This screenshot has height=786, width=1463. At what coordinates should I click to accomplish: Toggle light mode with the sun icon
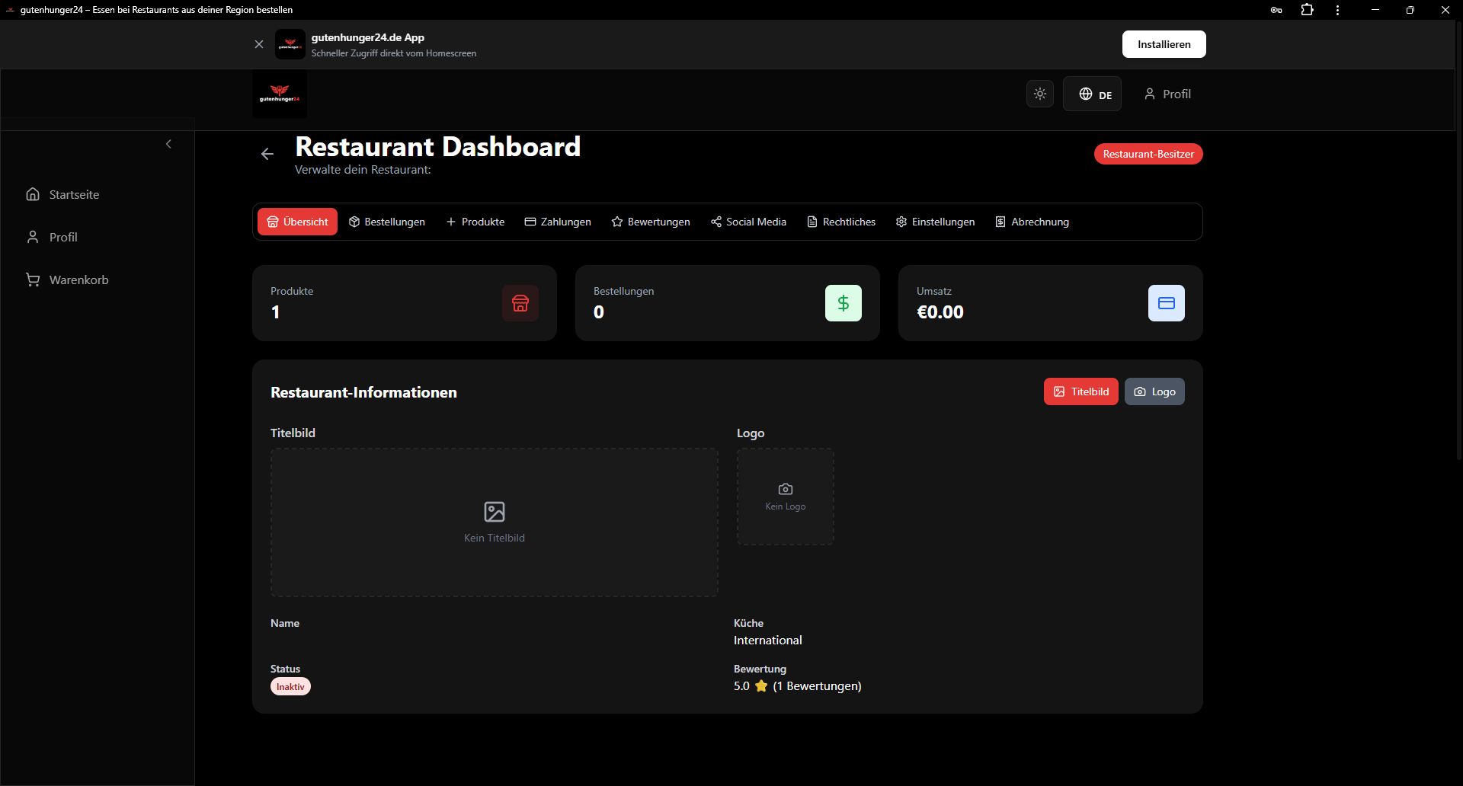[1040, 94]
